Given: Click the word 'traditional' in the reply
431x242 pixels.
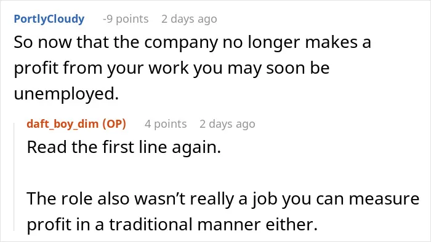Looking at the screenshot, I should (x=151, y=224).
